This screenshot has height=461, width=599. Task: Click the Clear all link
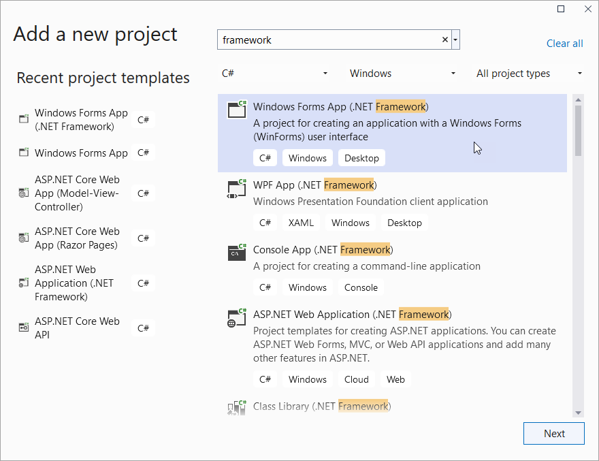point(564,44)
